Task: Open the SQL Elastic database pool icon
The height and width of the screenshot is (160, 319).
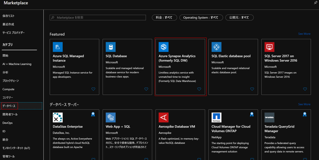Action: click(216, 47)
